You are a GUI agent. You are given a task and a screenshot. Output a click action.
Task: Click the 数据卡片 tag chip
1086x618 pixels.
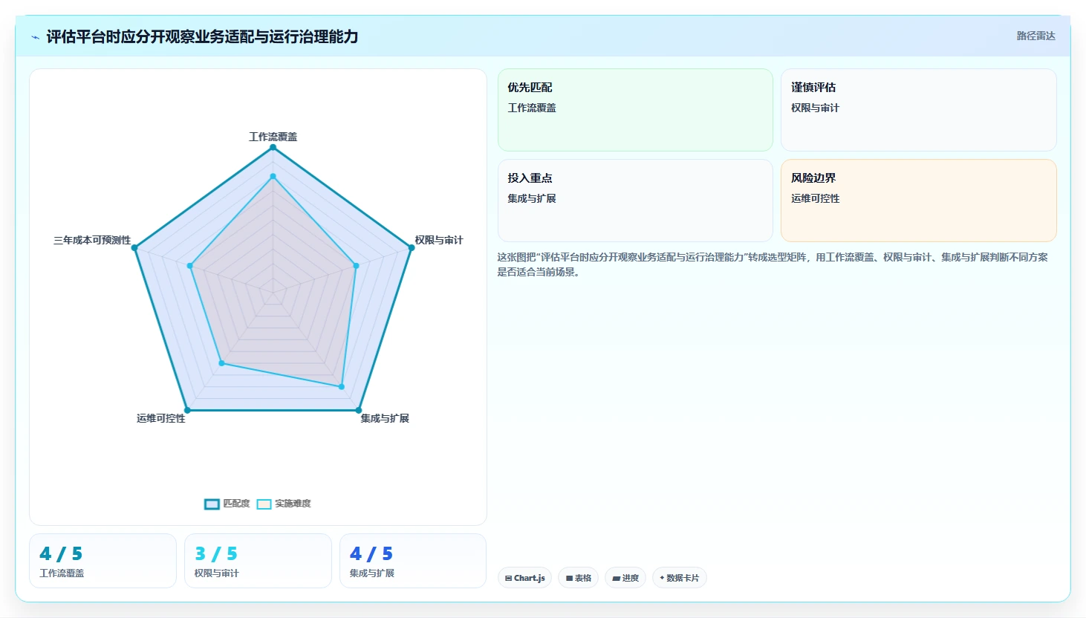coord(679,578)
